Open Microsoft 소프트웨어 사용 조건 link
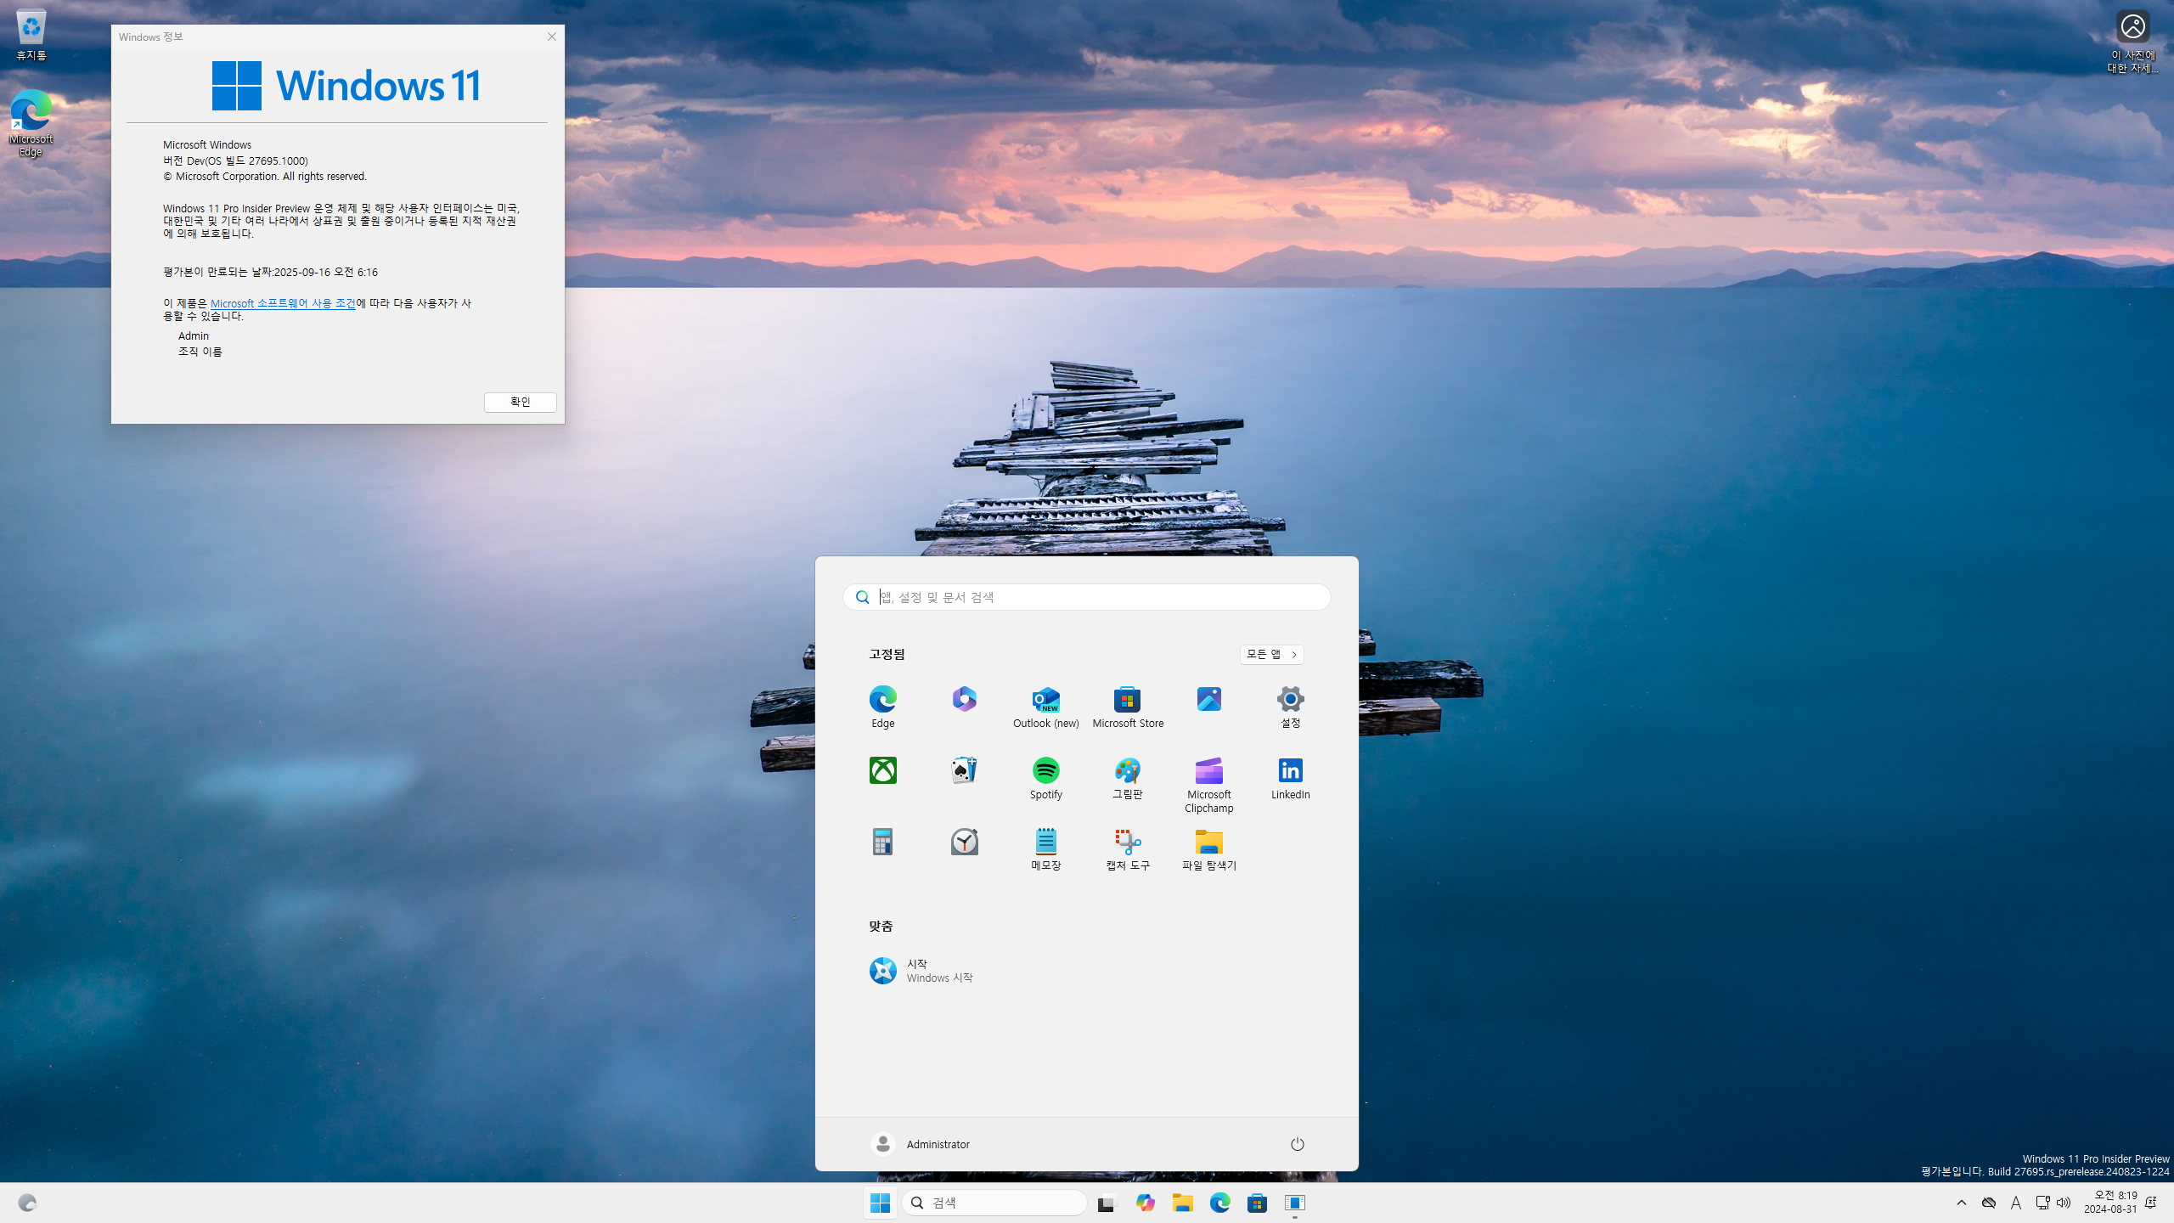 click(283, 303)
